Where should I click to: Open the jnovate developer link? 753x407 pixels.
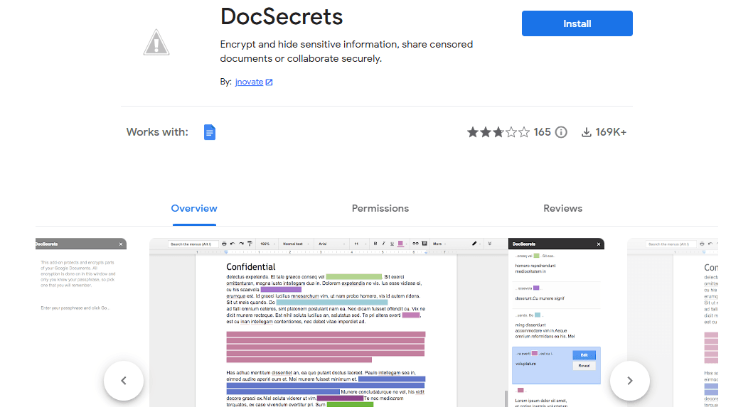pos(249,82)
